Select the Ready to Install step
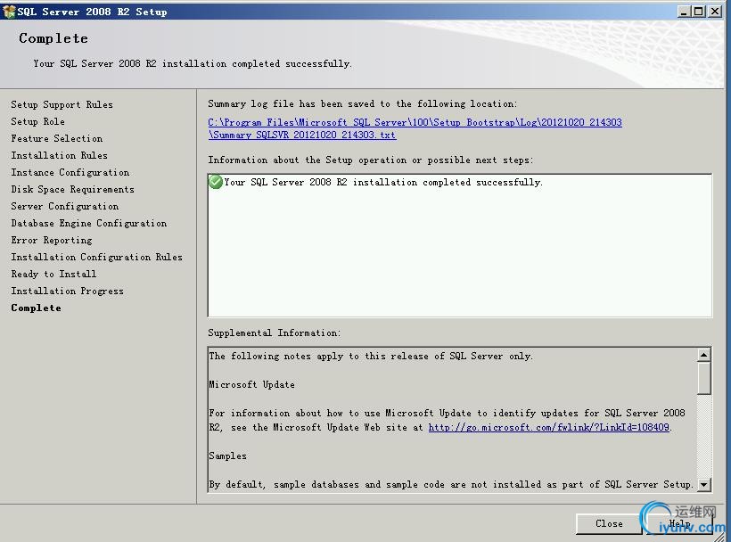Screen dimensions: 731x542 coord(53,274)
